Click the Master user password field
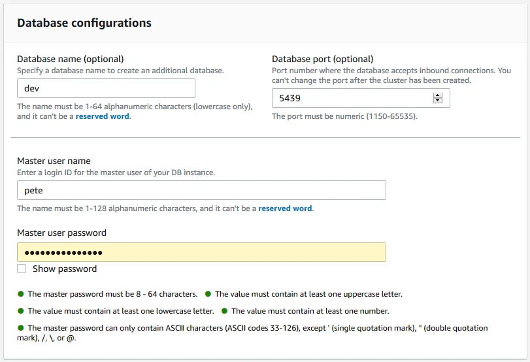The image size is (530, 362). pyautogui.click(x=201, y=252)
